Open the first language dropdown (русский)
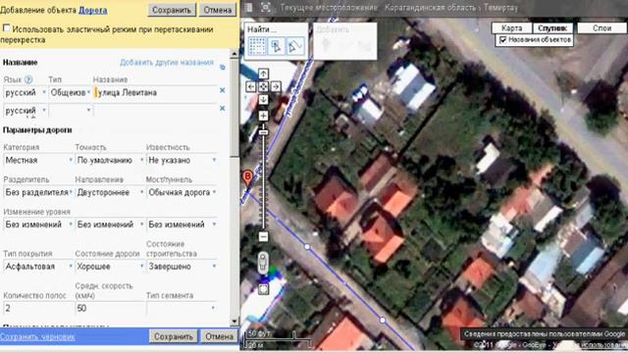This screenshot has width=628, height=353. click(x=26, y=92)
